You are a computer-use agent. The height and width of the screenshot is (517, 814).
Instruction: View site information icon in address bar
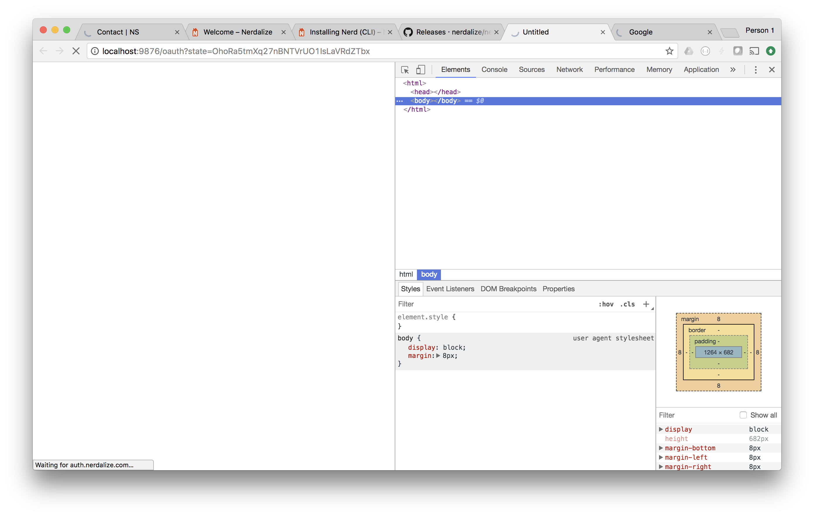point(95,51)
